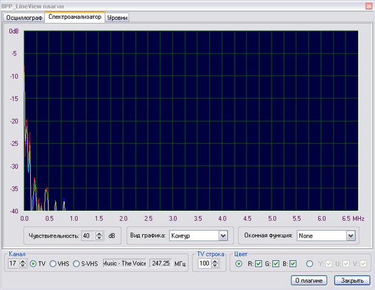Decrease the Чувствительность value with down arrow

pos(99,238)
